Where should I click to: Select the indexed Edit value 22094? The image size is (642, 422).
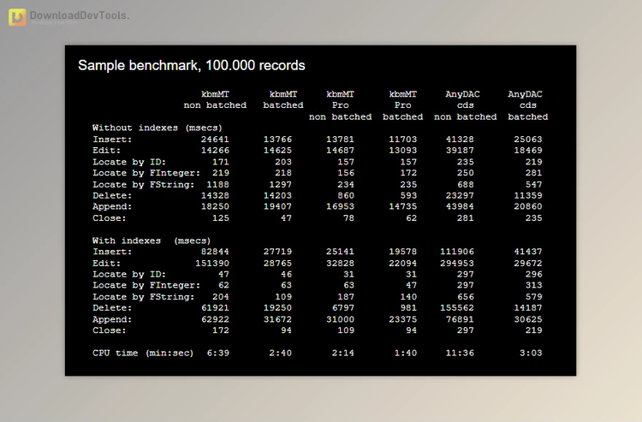pyautogui.click(x=403, y=263)
